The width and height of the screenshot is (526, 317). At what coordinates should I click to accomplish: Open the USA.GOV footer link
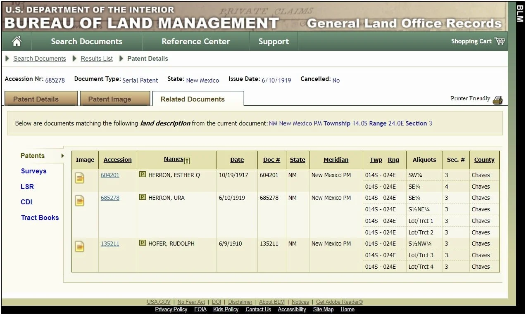coord(159,302)
